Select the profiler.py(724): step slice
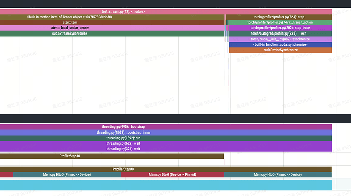Image resolution: width=351 pixels, height=196 pixels. (x=279, y=17)
